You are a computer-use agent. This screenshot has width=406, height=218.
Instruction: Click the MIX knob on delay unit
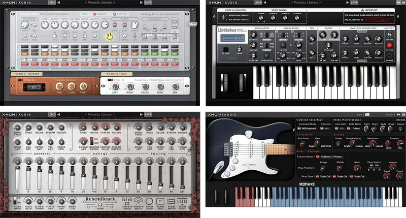coord(175,86)
